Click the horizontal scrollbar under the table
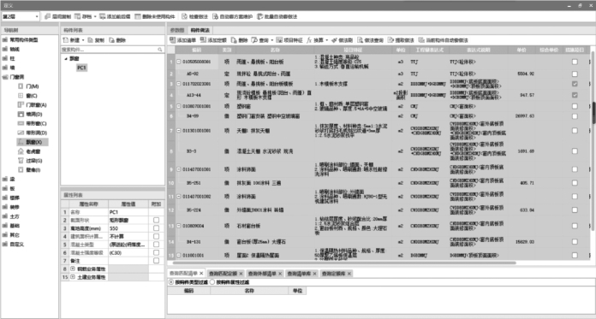Image resolution: width=596 pixels, height=319 pixels. 344,263
